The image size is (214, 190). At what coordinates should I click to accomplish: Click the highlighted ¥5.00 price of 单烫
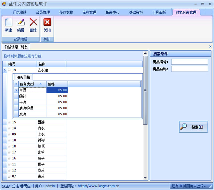click(57, 90)
